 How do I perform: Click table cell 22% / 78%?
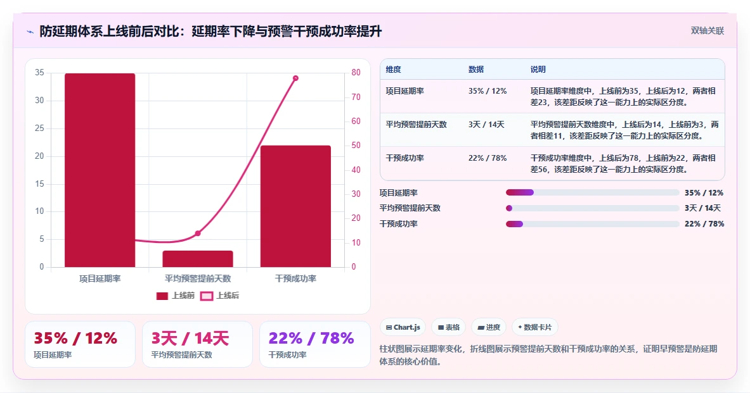pyautogui.click(x=488, y=158)
